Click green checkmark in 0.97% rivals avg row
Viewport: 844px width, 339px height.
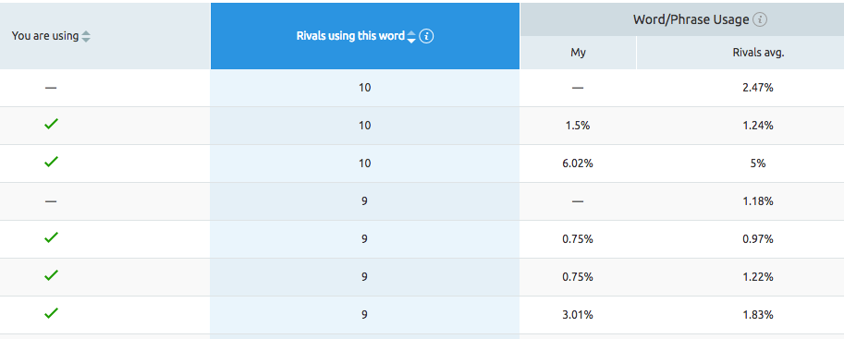51,237
